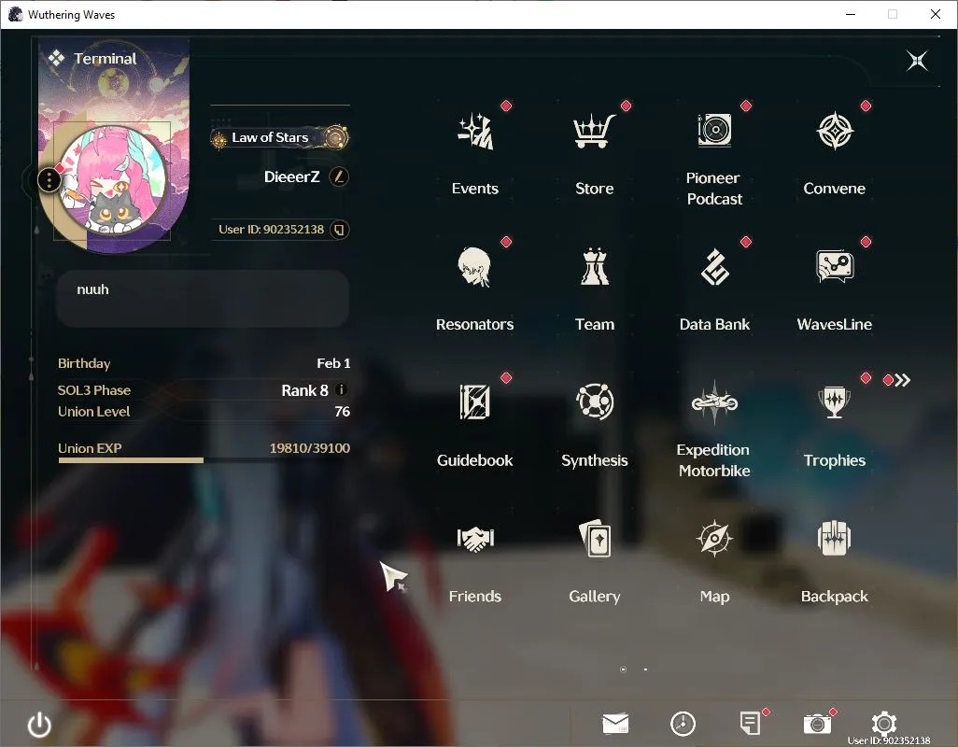Open the Team chess piece icon
Screen dimensions: 958x747
click(x=595, y=266)
